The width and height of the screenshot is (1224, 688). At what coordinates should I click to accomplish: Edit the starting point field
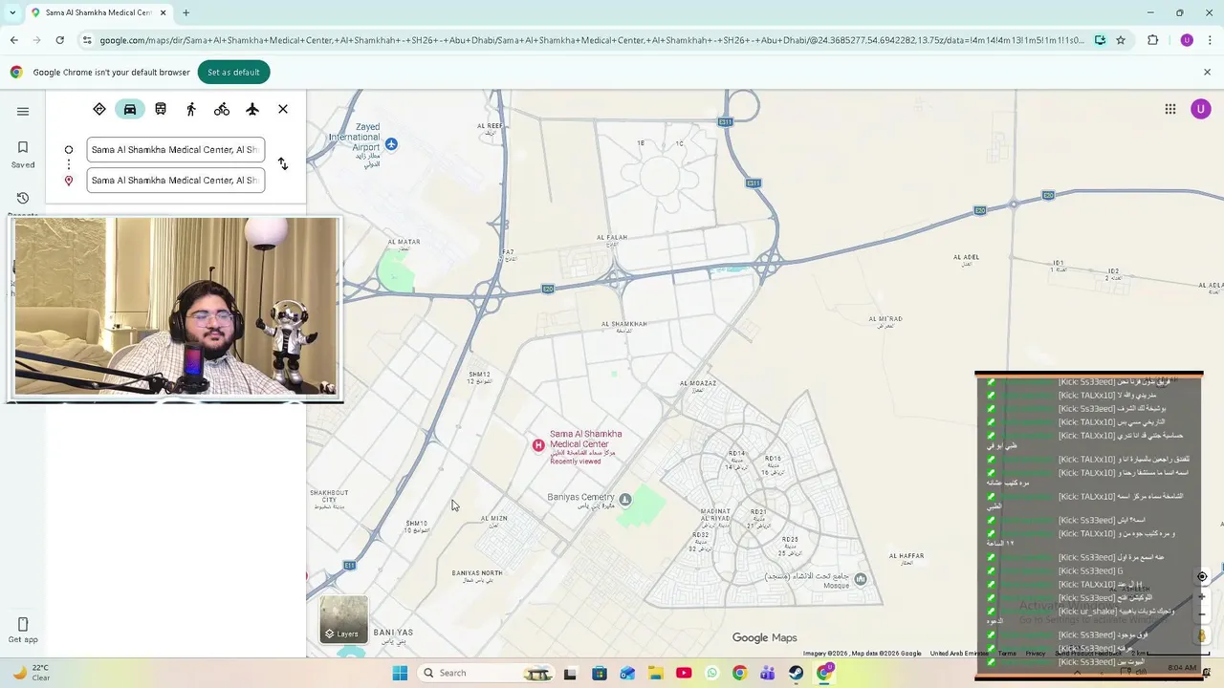(176, 150)
